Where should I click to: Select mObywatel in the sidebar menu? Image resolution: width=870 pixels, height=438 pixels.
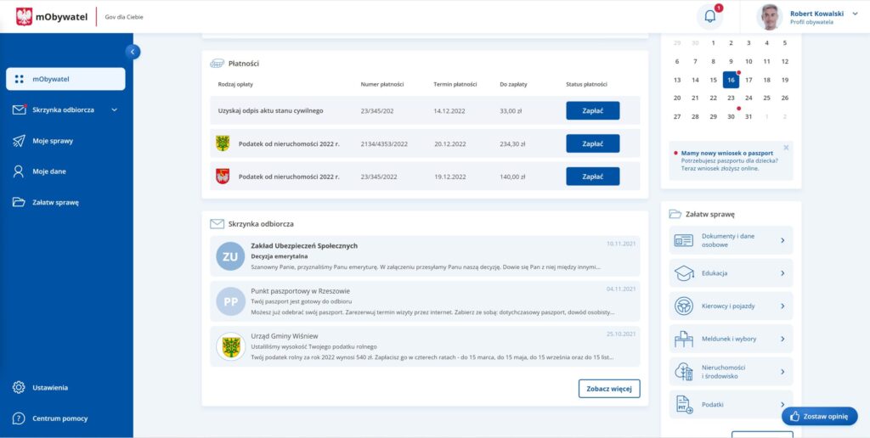tap(65, 79)
